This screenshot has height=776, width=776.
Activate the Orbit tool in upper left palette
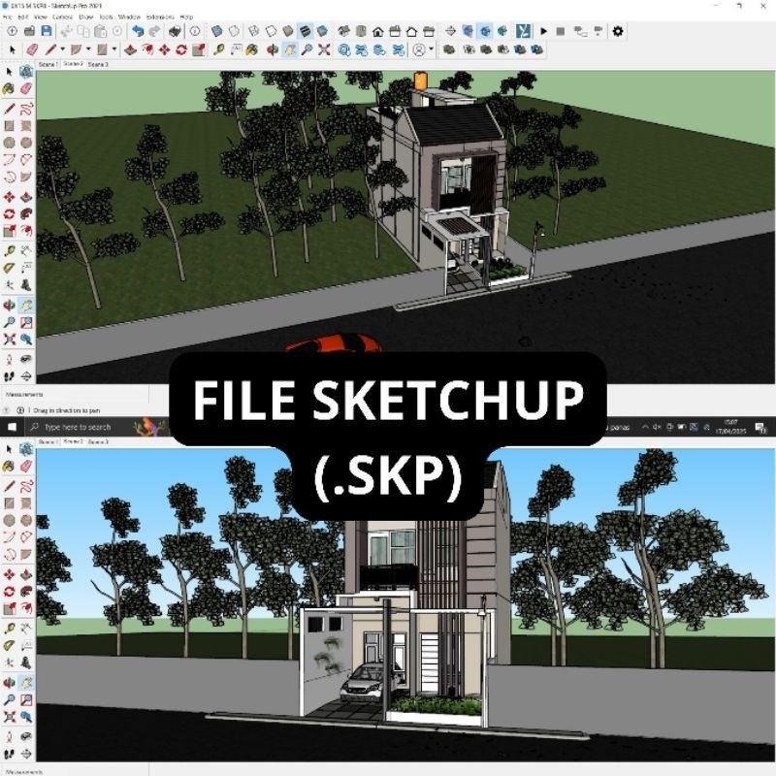click(x=9, y=306)
